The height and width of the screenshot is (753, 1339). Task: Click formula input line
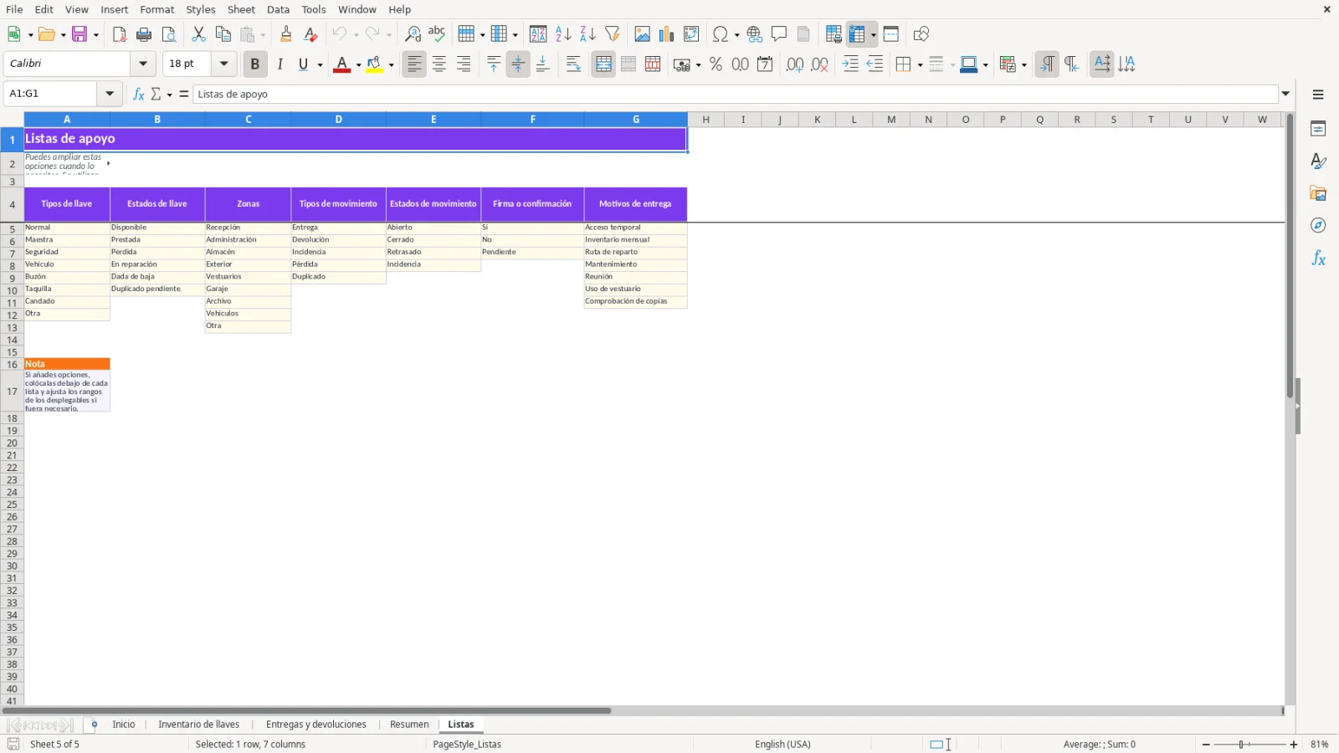[x=735, y=94]
